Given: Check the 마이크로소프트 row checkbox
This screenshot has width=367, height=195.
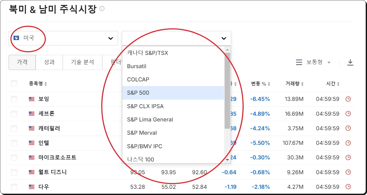Looking at the screenshot, I should tap(14, 158).
